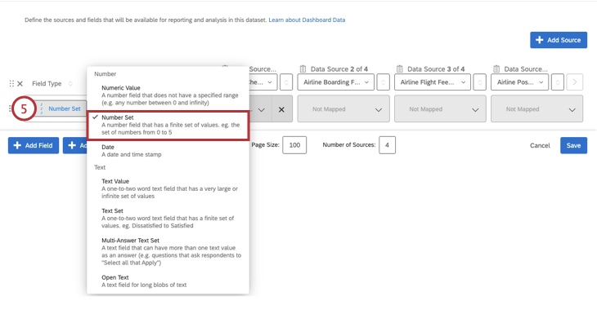Select the Number Set option in the list

[168, 125]
